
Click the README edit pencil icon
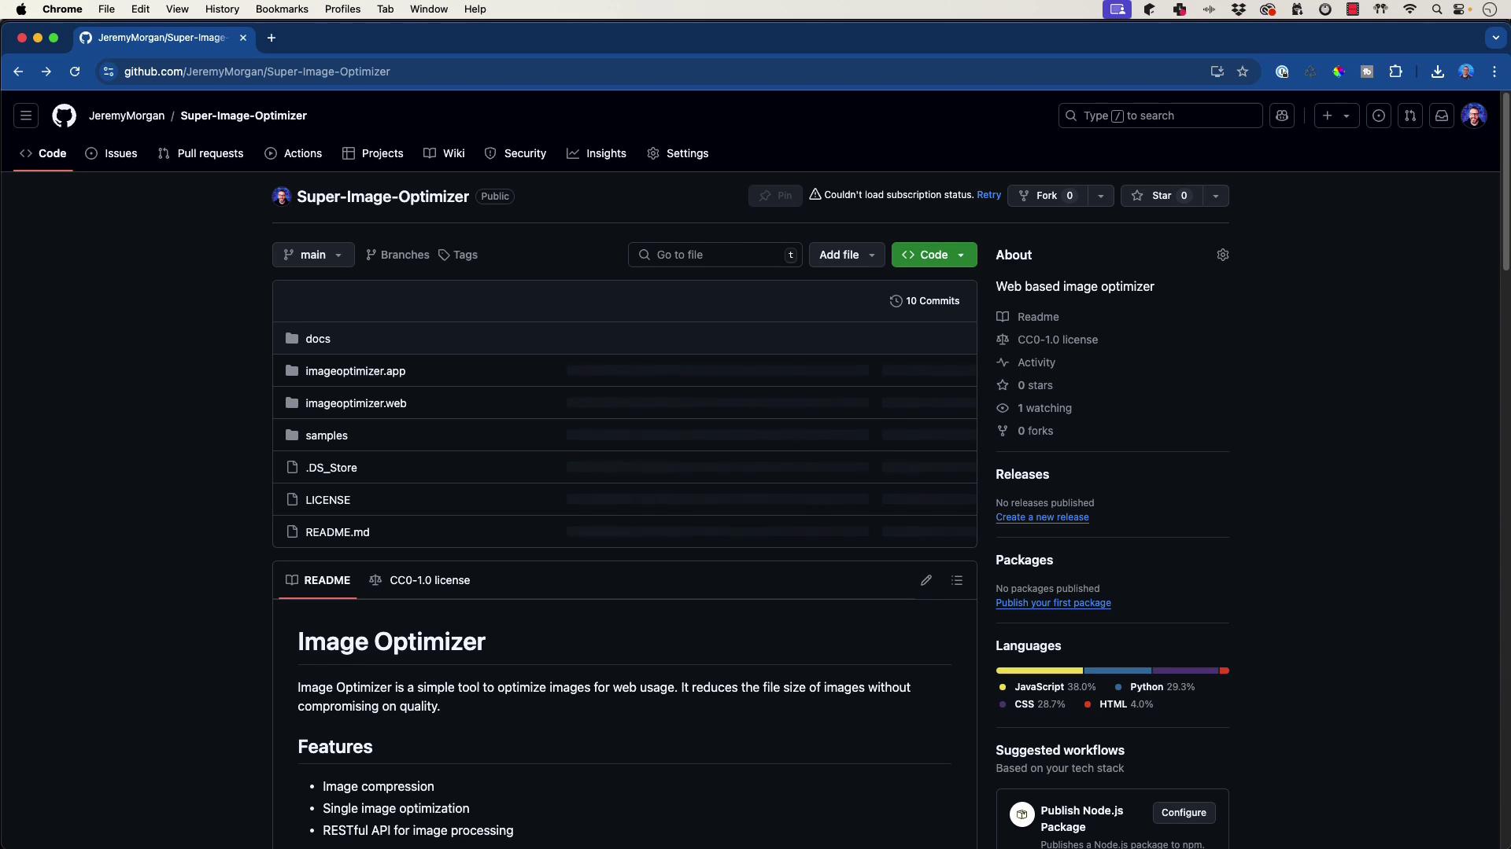[x=926, y=580]
